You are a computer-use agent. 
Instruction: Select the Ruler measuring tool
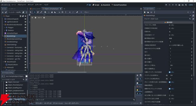55,12
